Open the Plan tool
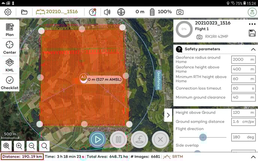 [x=10, y=30]
